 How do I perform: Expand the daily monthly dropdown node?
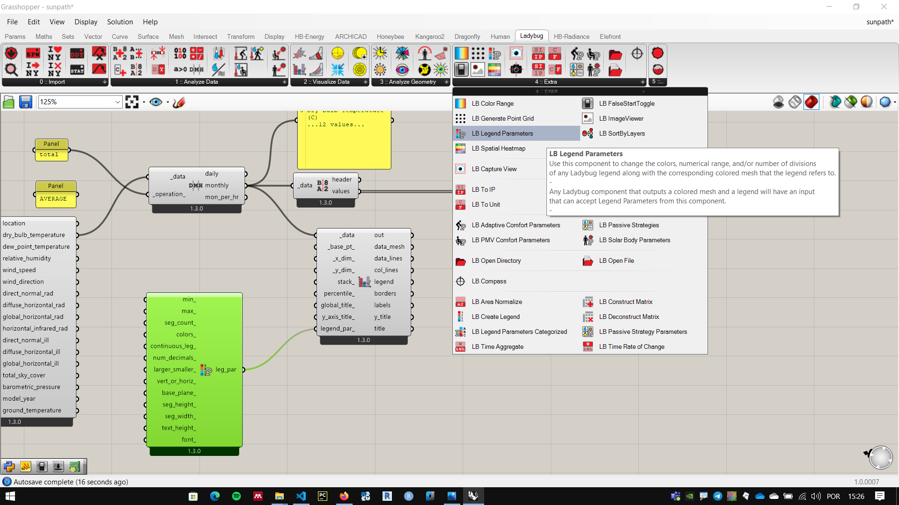point(196,185)
